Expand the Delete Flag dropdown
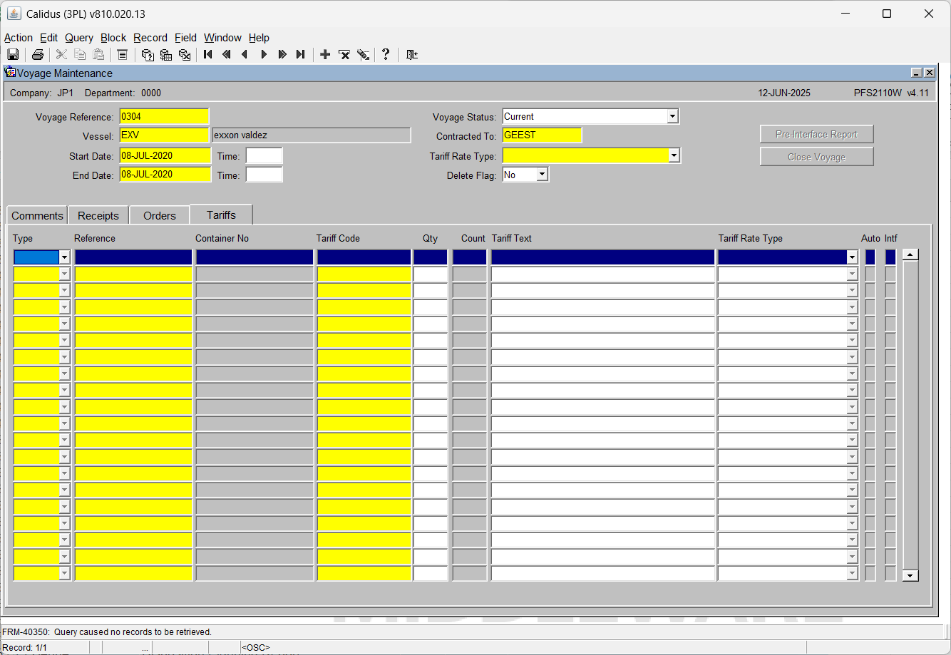This screenshot has width=951, height=655. (542, 175)
